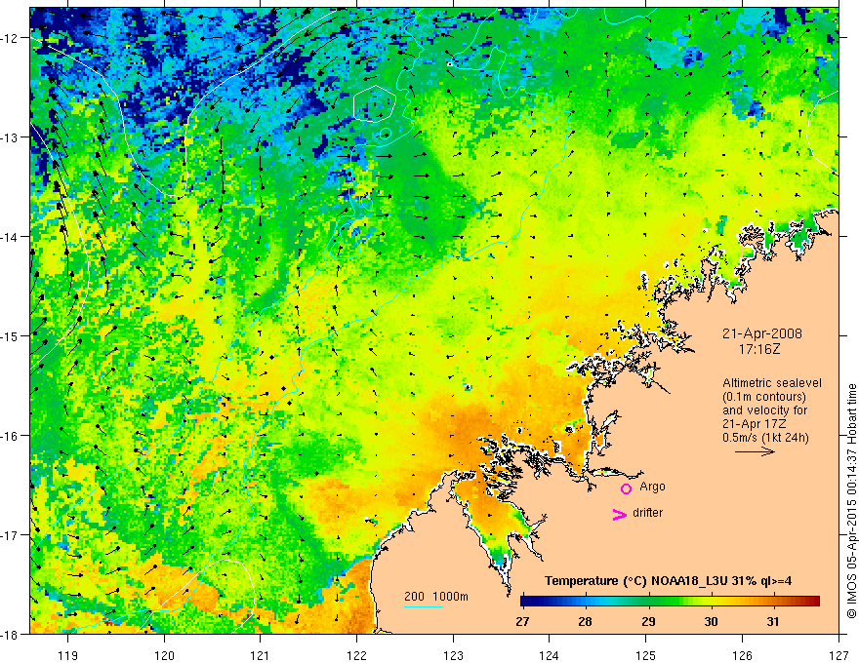Click the drifter legend label
The image size is (859, 663).
tap(647, 513)
